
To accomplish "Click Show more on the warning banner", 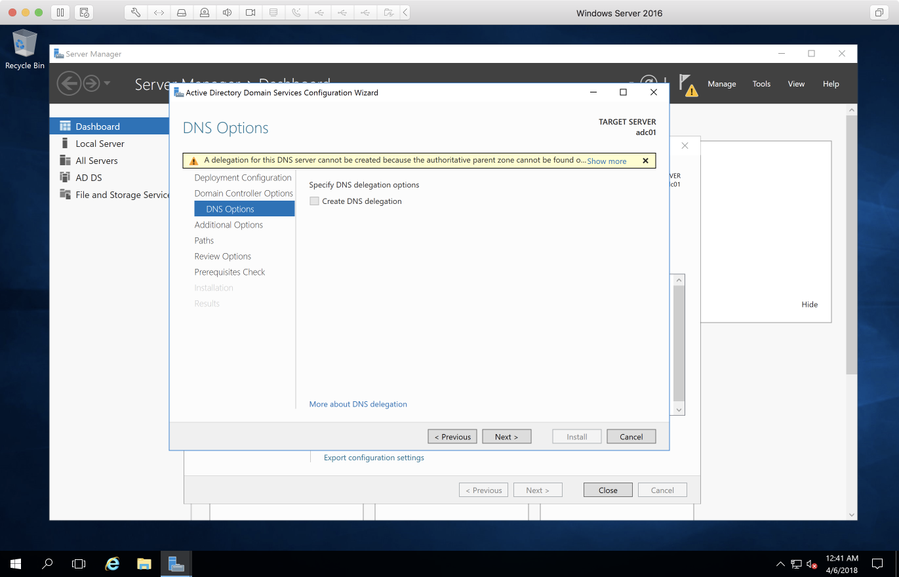I will (607, 161).
